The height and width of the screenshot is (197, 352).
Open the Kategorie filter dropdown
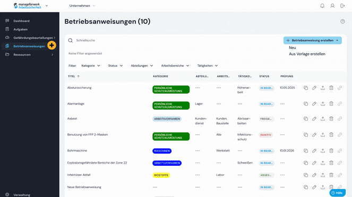point(91,66)
